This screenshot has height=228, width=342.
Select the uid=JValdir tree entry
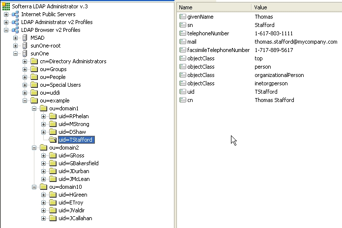coord(72,210)
